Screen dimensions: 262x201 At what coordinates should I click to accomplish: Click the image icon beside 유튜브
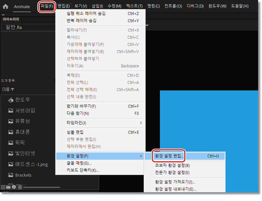coord(11,121)
